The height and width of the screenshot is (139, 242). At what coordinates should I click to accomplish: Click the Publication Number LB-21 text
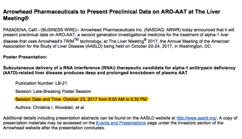click(41, 83)
